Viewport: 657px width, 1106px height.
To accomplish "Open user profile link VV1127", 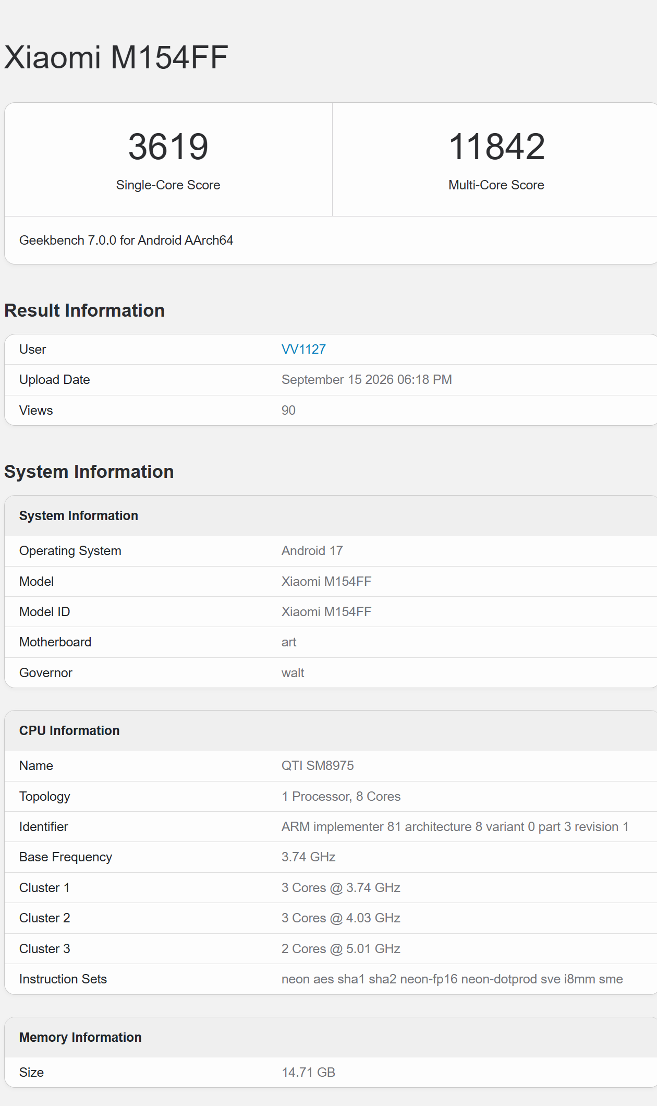I will (x=303, y=349).
